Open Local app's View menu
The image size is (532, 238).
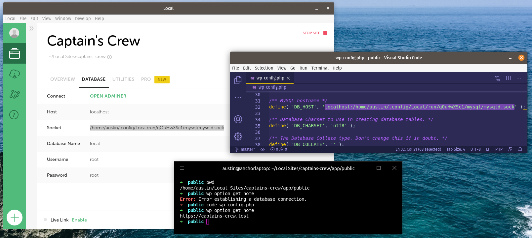click(x=47, y=18)
